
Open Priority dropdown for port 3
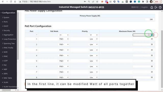point(93,50)
